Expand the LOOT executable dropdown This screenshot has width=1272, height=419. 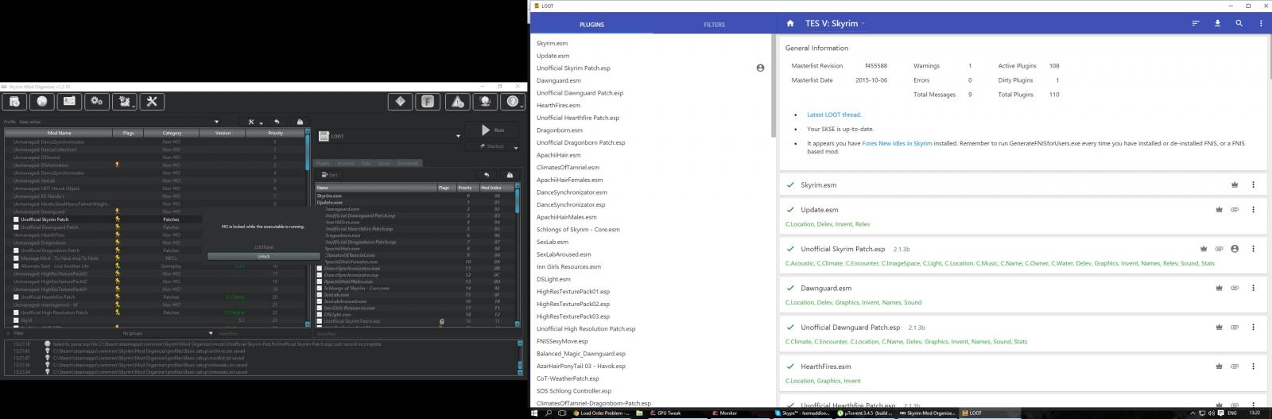pyautogui.click(x=458, y=136)
